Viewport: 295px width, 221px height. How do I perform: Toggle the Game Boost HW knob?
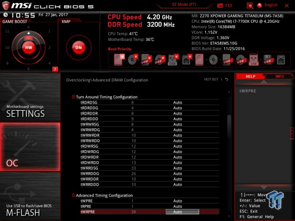tap(29, 48)
